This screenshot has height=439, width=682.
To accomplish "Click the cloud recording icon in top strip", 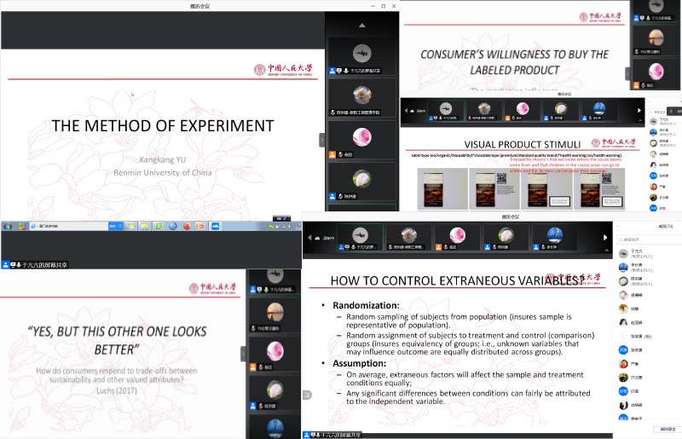I will point(316,238).
